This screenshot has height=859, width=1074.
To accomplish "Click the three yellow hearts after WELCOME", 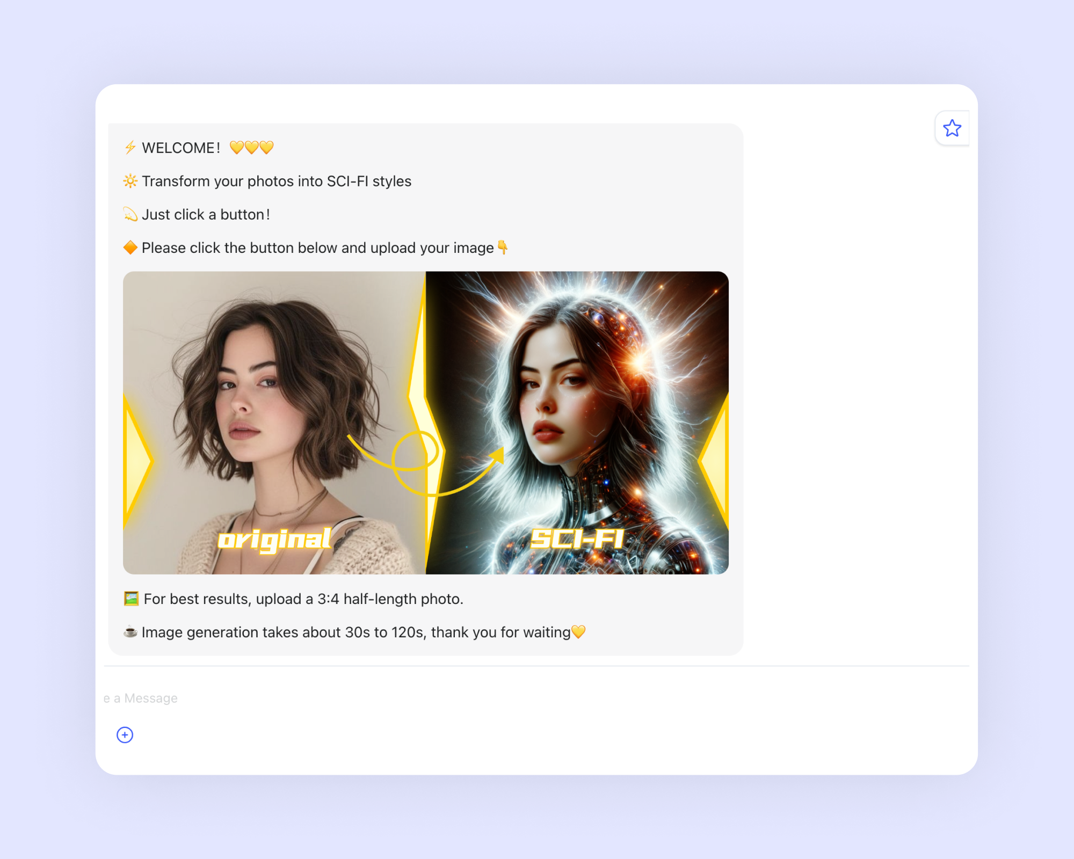I will pyautogui.click(x=251, y=148).
